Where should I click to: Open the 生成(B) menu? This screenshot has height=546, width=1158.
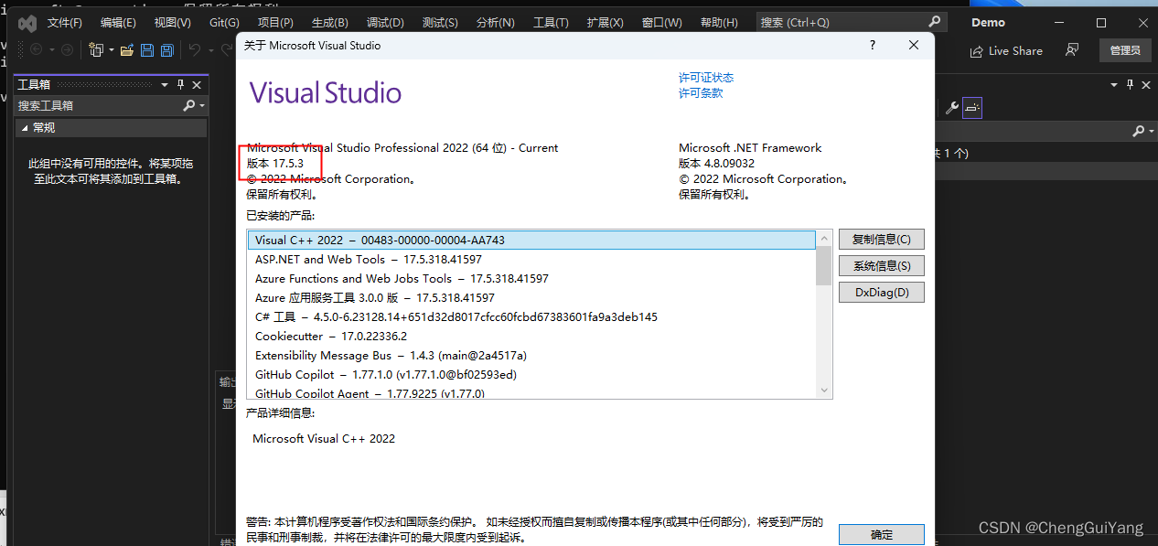pyautogui.click(x=329, y=23)
